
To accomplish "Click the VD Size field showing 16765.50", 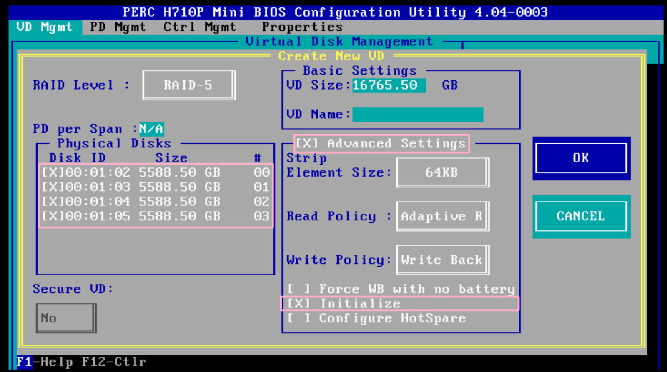I will tap(389, 85).
